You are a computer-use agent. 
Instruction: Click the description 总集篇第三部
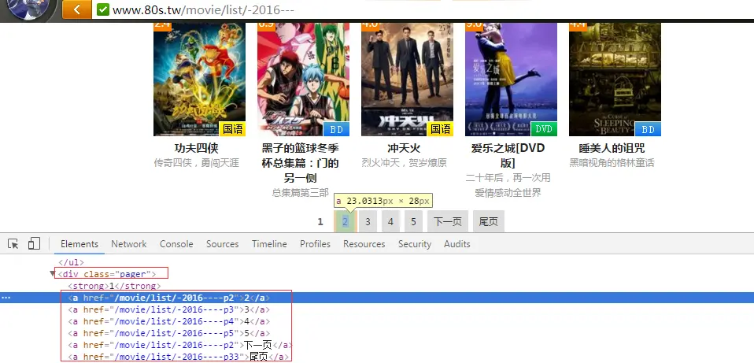300,193
